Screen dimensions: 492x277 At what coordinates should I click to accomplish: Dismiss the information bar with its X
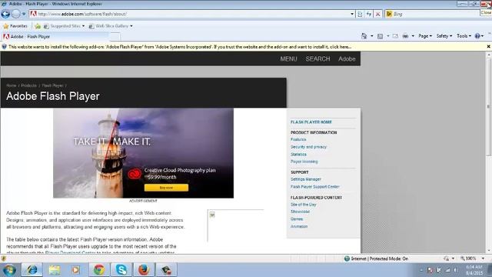coord(489,46)
